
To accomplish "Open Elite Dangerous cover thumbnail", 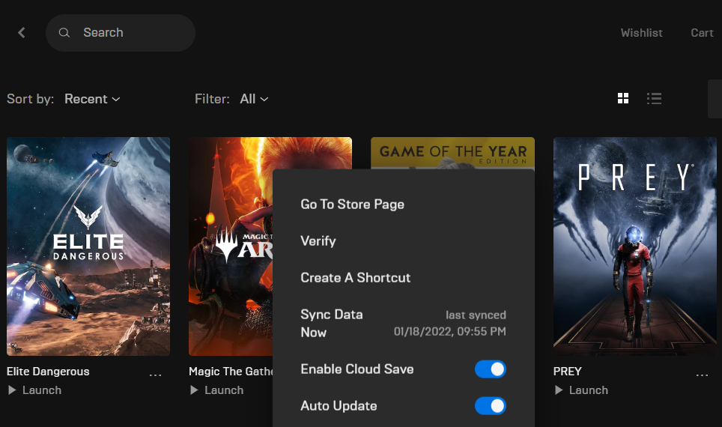I will pyautogui.click(x=88, y=246).
